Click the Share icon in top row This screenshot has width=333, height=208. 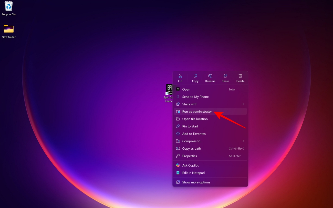tap(225, 76)
